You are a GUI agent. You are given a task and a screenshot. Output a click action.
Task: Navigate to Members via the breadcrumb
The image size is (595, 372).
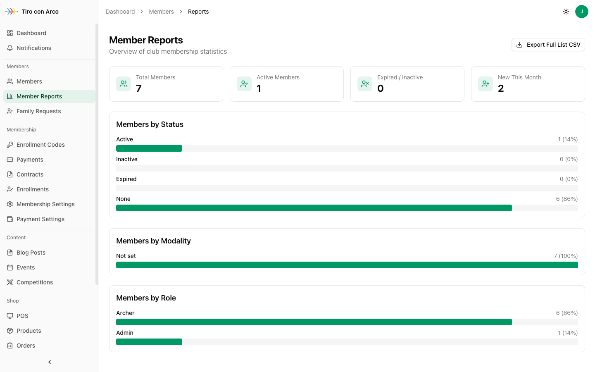(161, 12)
